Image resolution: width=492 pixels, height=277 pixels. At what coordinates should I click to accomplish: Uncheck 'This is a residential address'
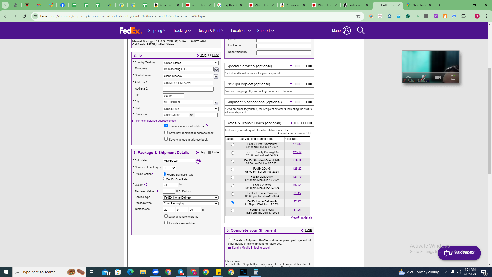click(x=166, y=126)
